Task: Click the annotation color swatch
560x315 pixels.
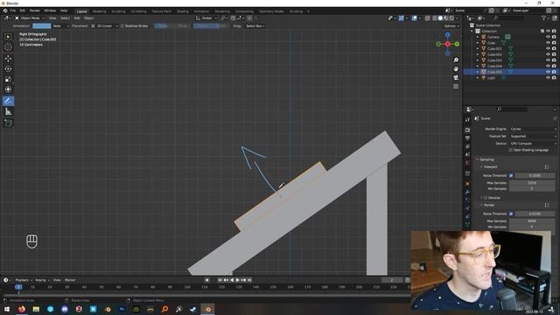Action: coord(42,26)
